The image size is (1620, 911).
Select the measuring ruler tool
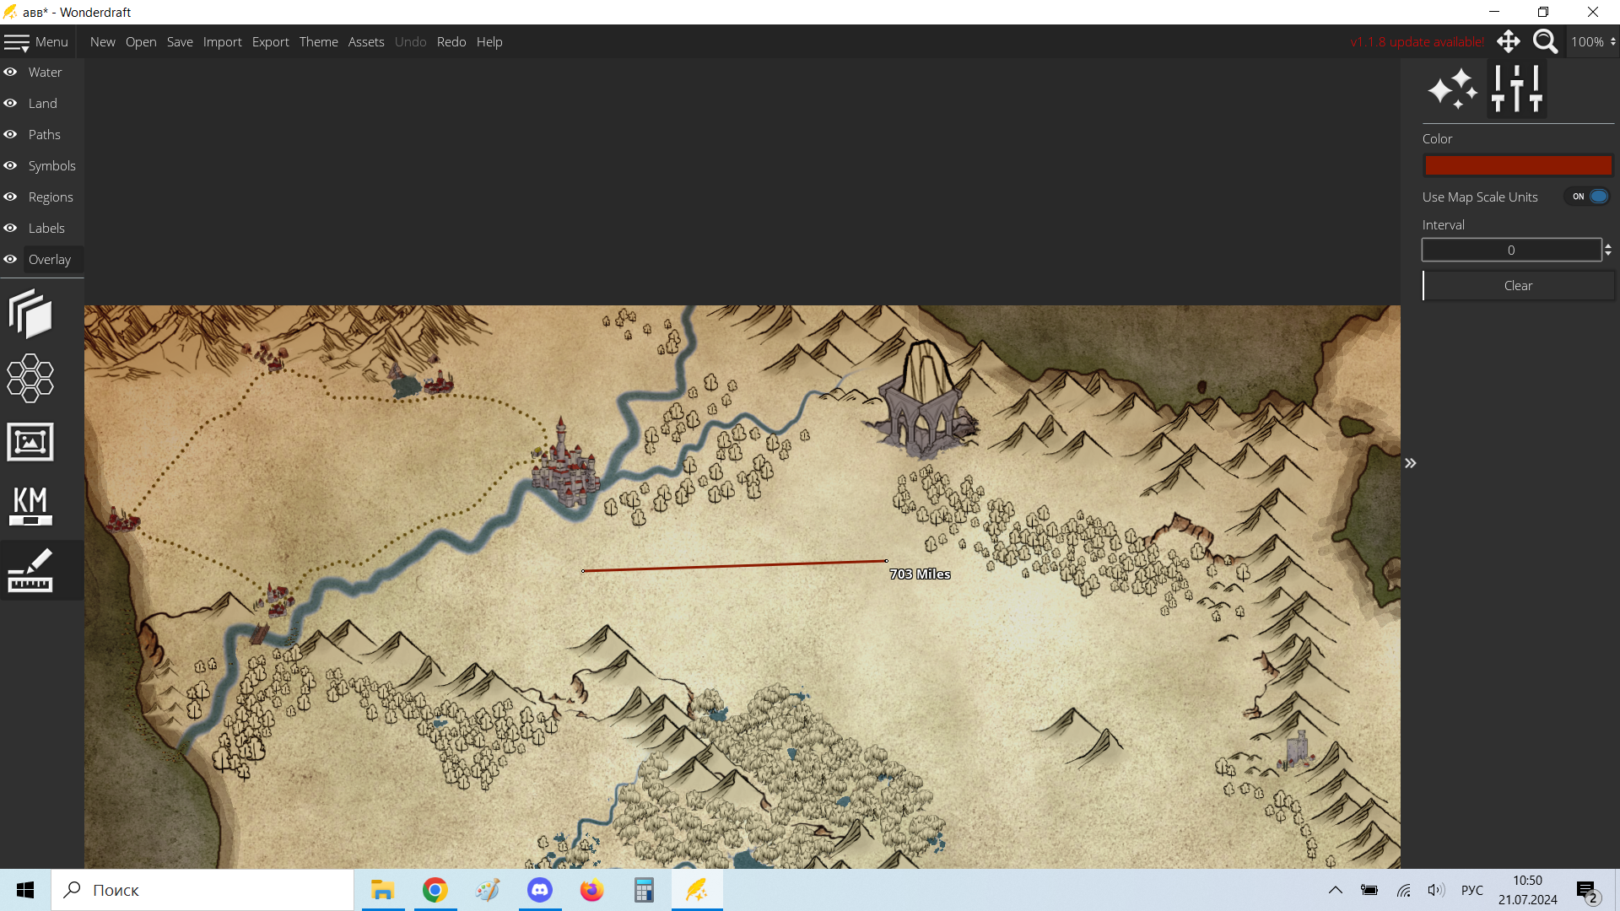[30, 570]
